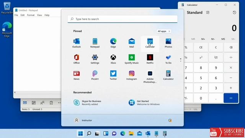Open Task View on the taskbar
Viewport: 245px width, 138px height.
(x=97, y=133)
